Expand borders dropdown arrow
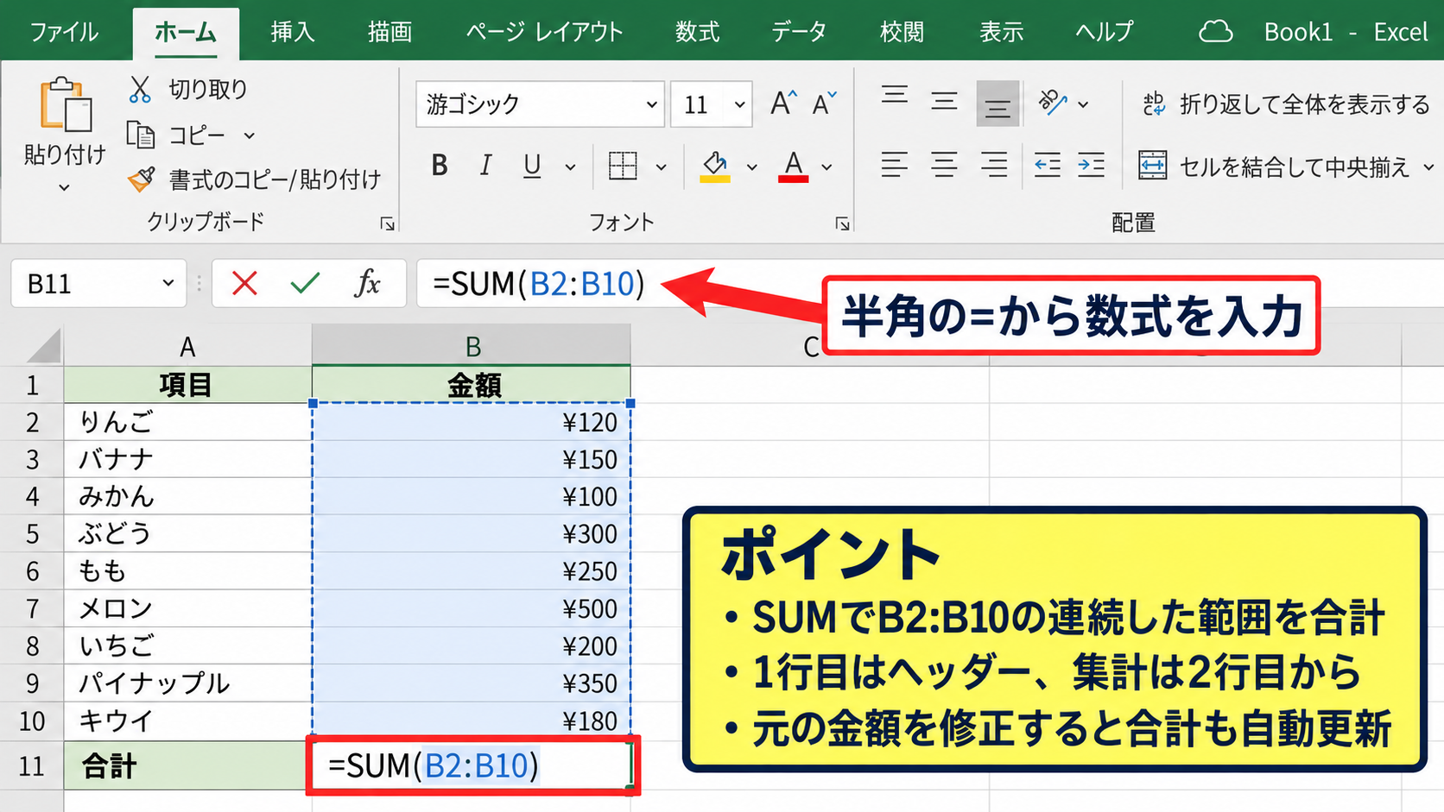The image size is (1444, 812). (661, 167)
